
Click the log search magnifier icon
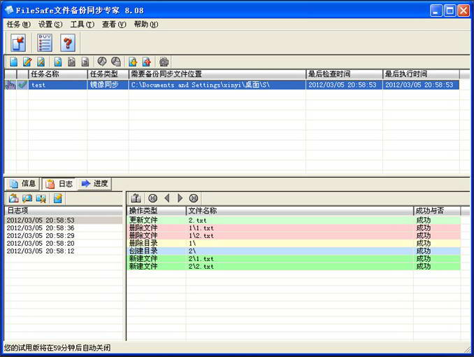pyautogui.click(x=27, y=198)
